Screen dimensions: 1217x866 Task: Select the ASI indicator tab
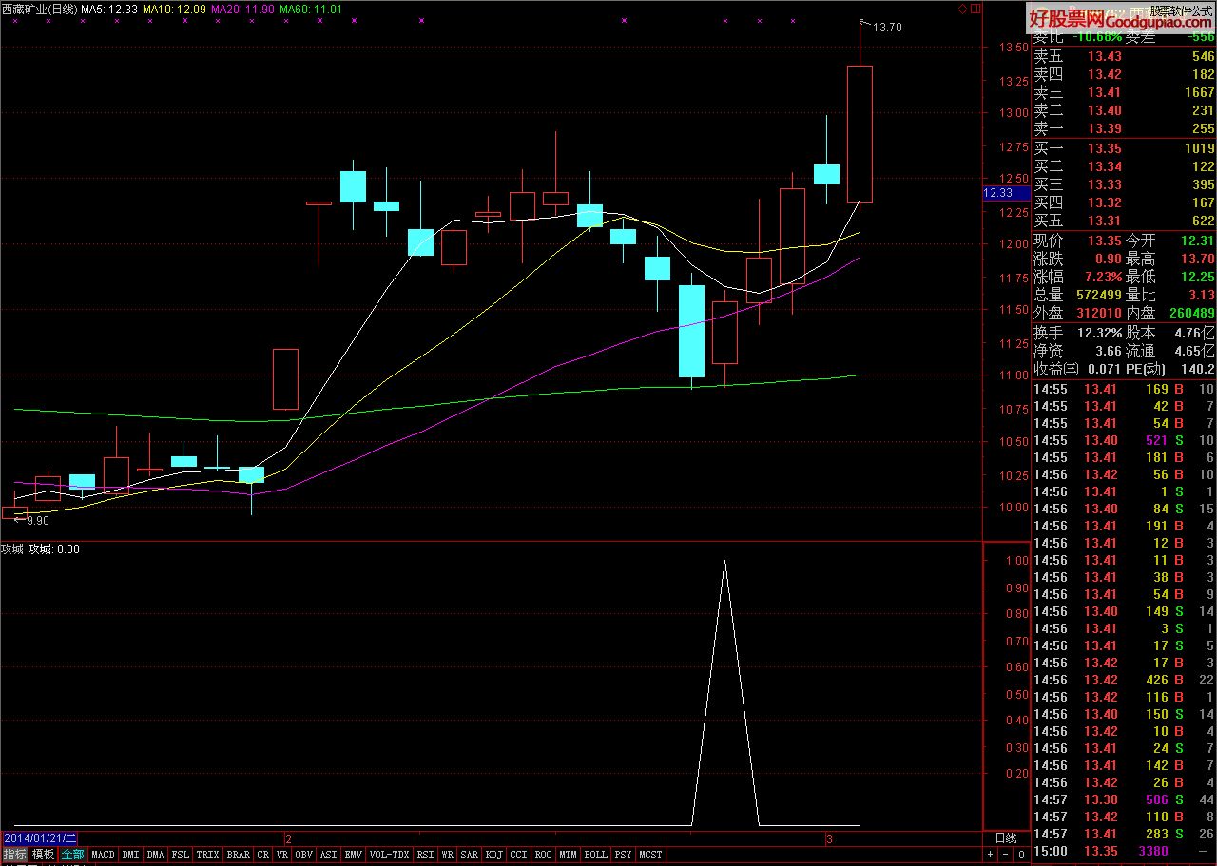[x=329, y=855]
